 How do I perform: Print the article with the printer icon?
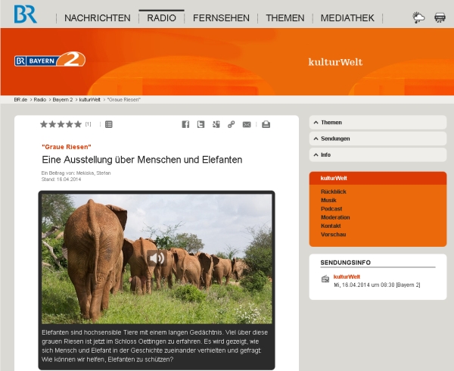click(266, 124)
